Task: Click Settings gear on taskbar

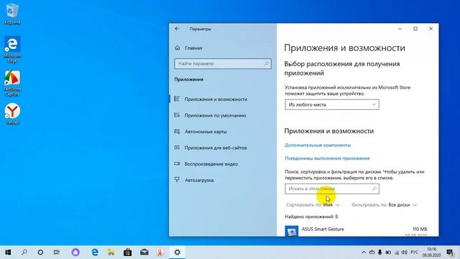Action: click(178, 253)
